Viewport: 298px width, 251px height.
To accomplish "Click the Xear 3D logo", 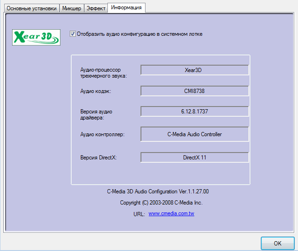I will coord(36,37).
